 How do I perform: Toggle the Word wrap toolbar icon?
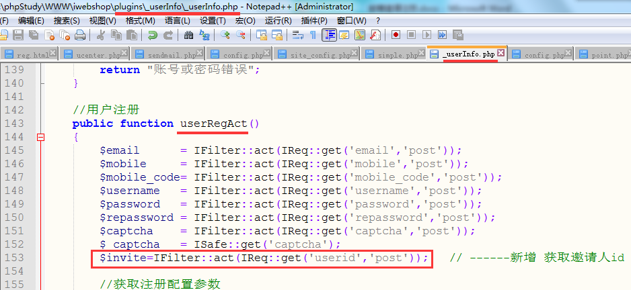coord(298,35)
